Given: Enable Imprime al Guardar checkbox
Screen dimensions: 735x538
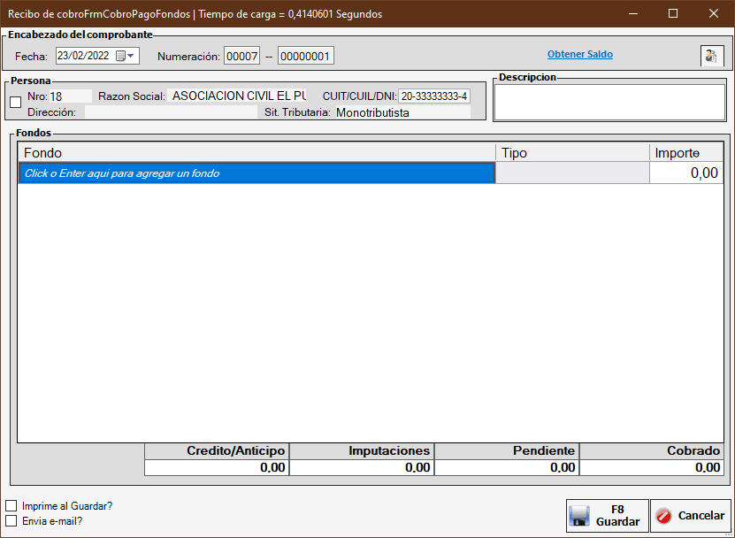Looking at the screenshot, I should [11, 506].
